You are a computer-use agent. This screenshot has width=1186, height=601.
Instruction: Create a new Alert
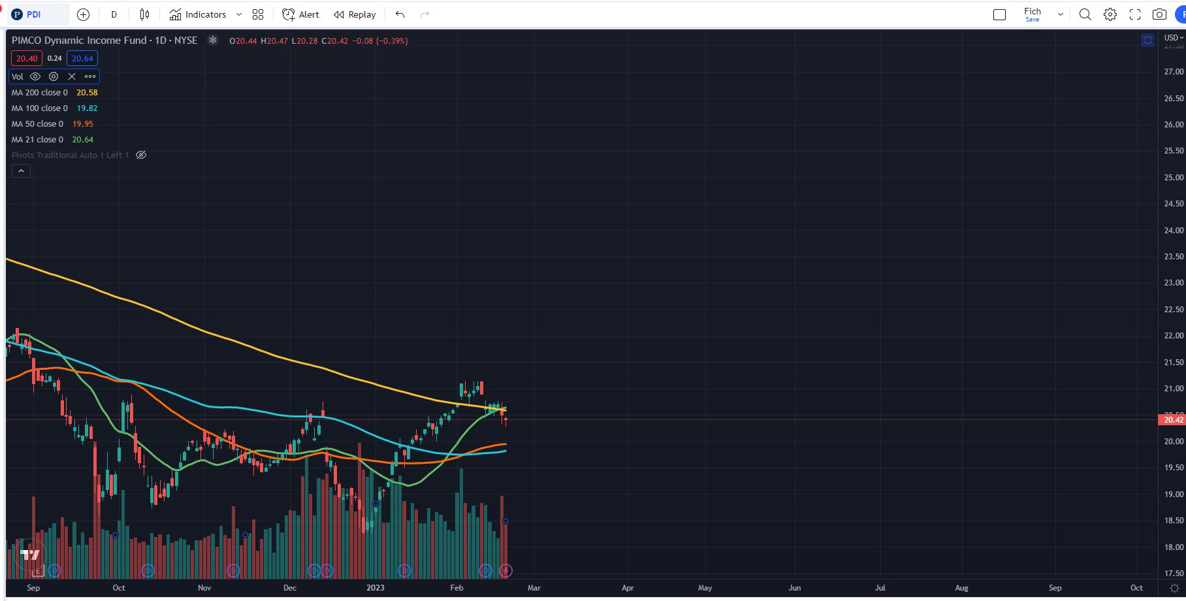[300, 14]
